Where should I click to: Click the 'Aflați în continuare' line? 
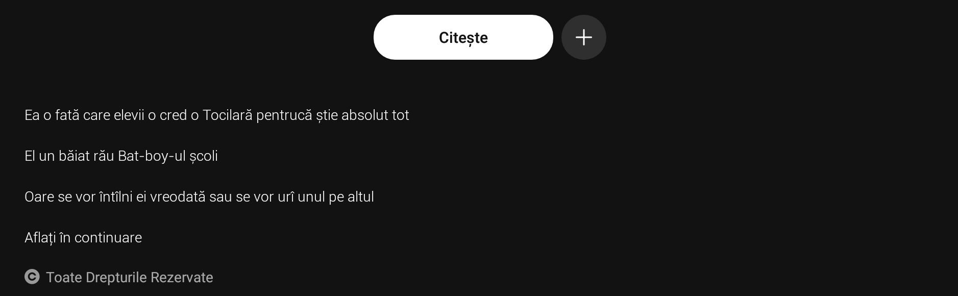tap(83, 238)
